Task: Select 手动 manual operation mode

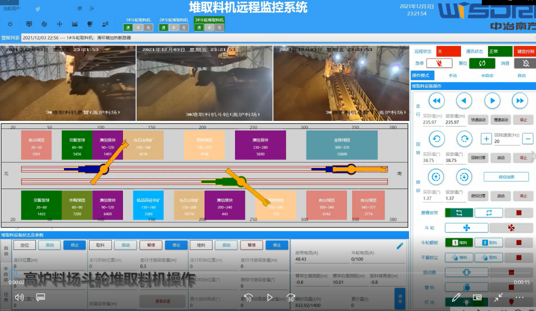Action: point(452,75)
